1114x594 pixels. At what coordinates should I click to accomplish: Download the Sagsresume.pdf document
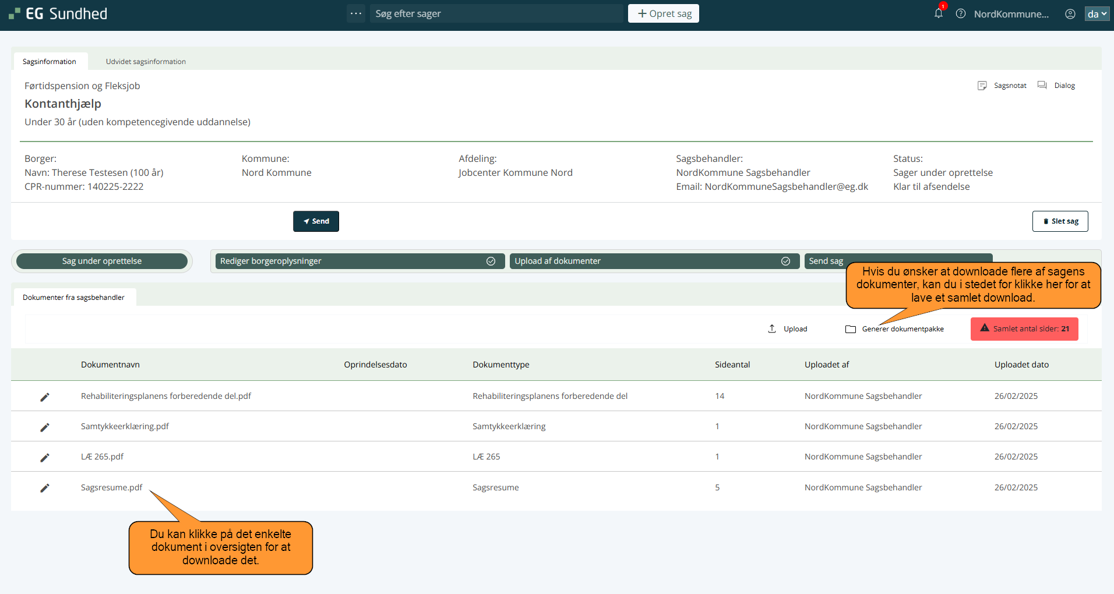[111, 487]
